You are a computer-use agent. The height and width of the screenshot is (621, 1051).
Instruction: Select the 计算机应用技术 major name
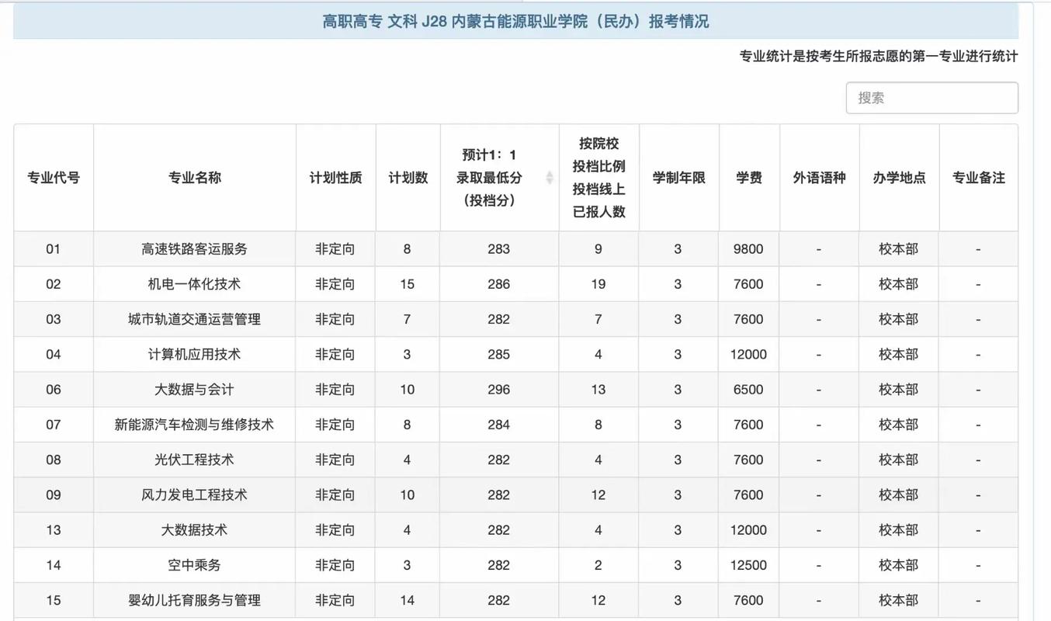click(195, 354)
